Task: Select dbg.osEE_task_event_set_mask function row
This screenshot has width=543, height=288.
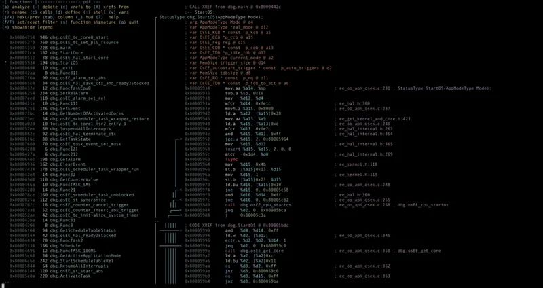Action: tap(65, 144)
